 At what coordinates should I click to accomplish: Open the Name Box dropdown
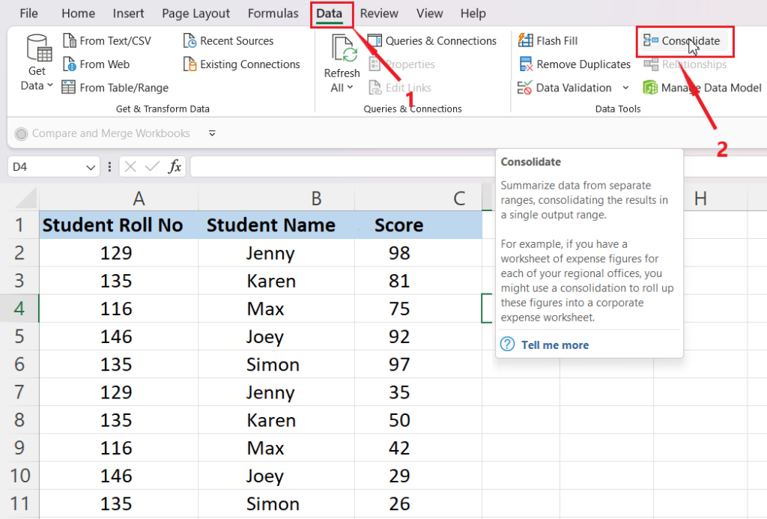(91, 167)
